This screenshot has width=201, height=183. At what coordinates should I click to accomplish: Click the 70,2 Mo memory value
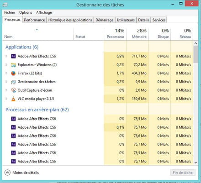[140, 65]
